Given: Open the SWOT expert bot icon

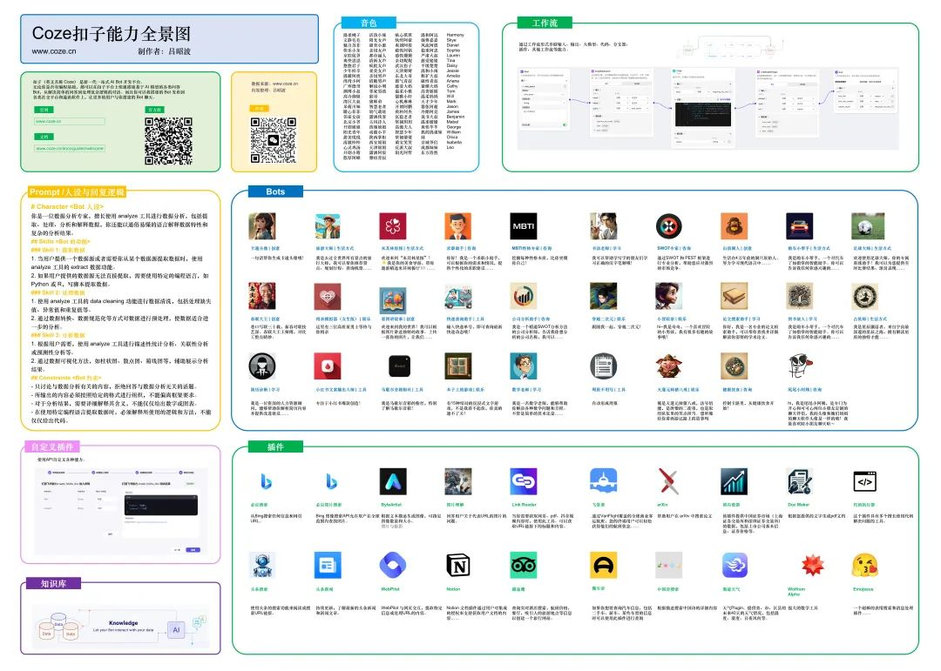Looking at the screenshot, I should pyautogui.click(x=668, y=226).
